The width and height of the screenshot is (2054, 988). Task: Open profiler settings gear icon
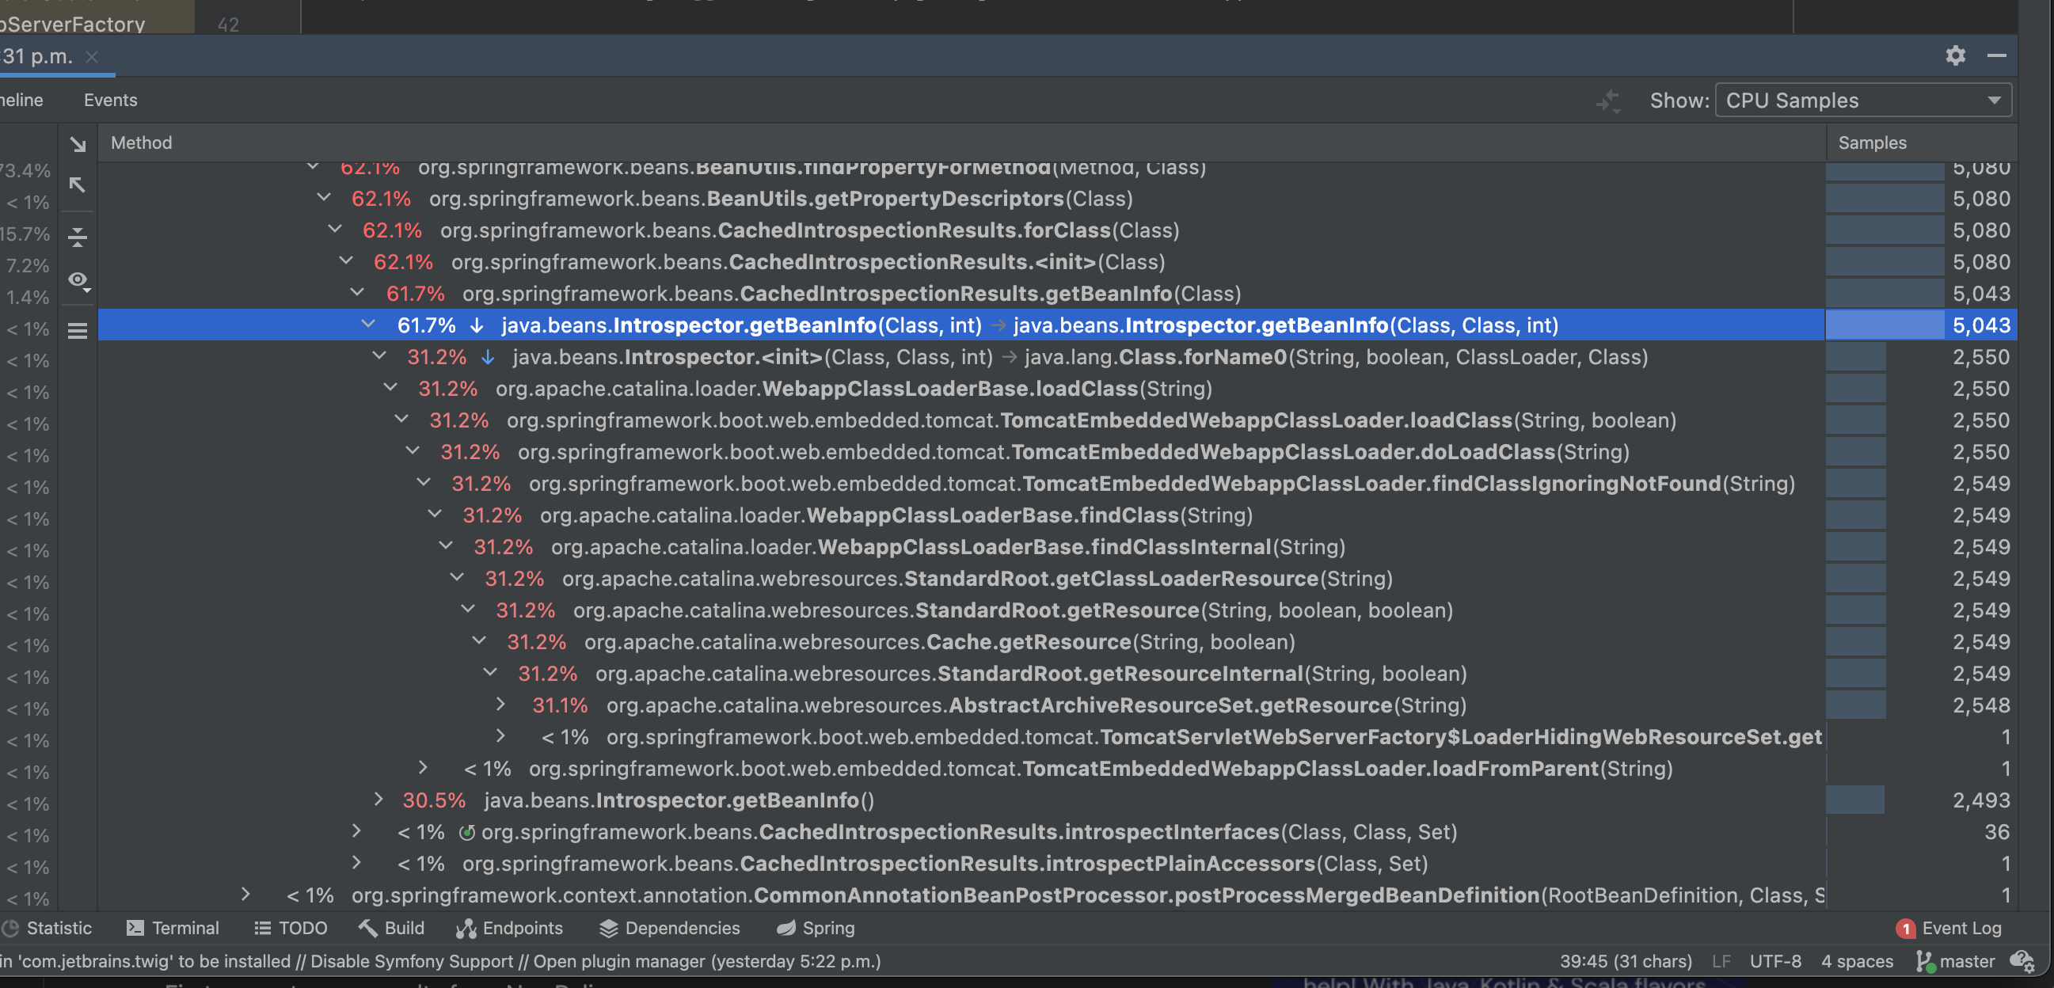[1955, 55]
